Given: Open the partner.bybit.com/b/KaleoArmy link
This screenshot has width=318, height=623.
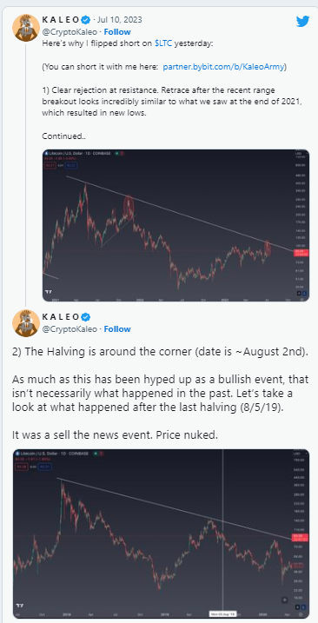Looking at the screenshot, I should (223, 67).
